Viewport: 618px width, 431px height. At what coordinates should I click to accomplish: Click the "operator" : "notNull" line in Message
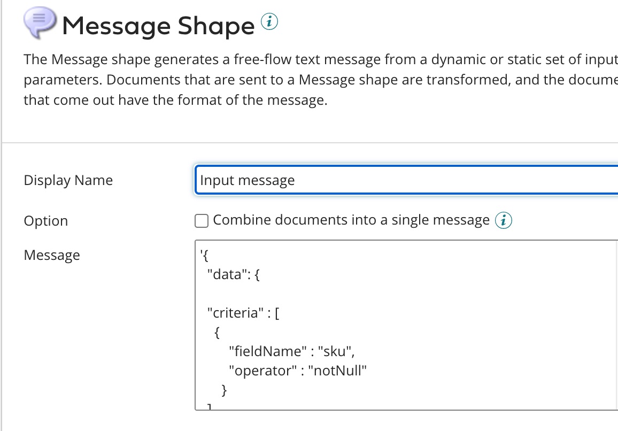[x=299, y=371]
